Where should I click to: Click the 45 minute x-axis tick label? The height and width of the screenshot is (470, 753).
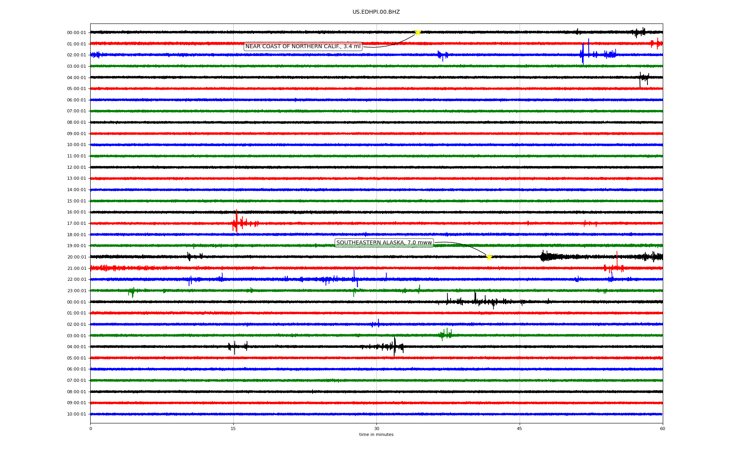pos(520,428)
